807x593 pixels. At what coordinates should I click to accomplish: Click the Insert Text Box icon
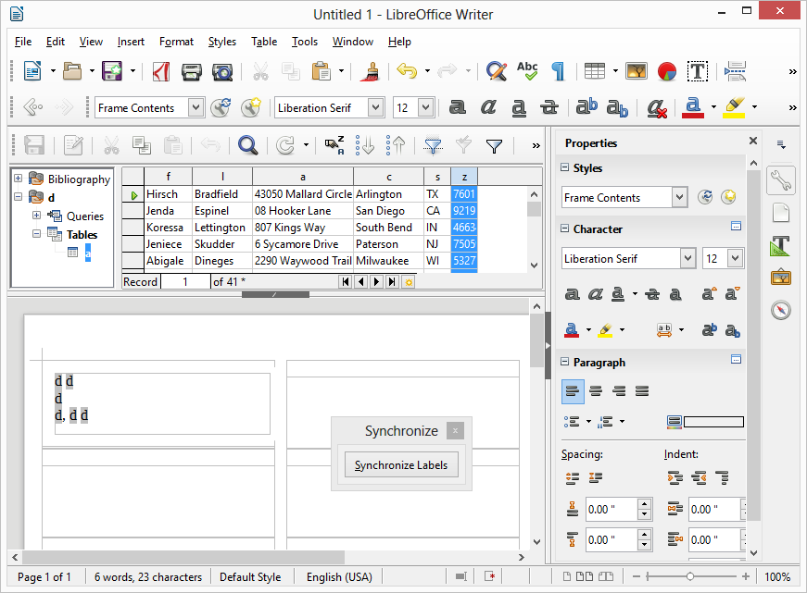tap(698, 71)
